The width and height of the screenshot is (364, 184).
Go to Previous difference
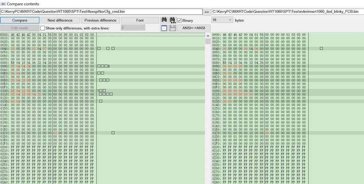100,20
